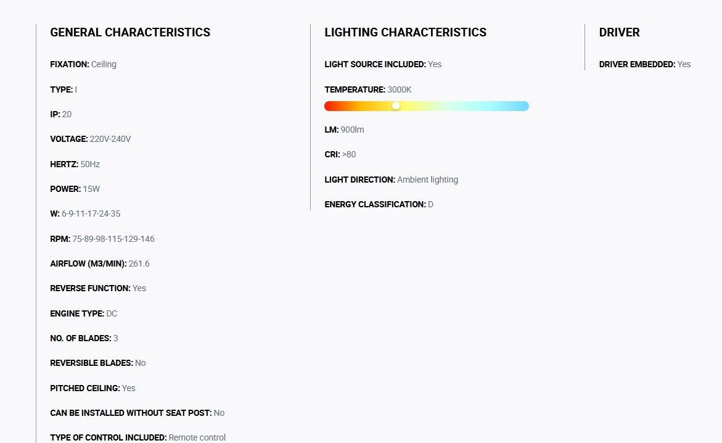Click the General Characteristics heading
Viewport: 722px width, 443px height.
click(130, 32)
